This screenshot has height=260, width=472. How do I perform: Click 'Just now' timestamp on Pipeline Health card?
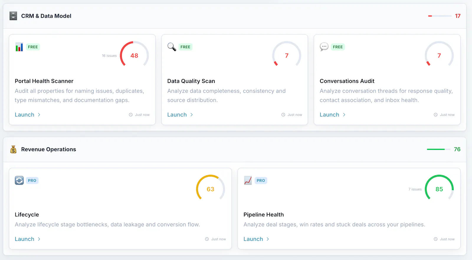(447, 239)
